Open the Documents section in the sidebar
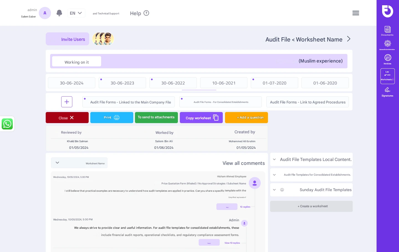399x252 pixels. [387, 30]
